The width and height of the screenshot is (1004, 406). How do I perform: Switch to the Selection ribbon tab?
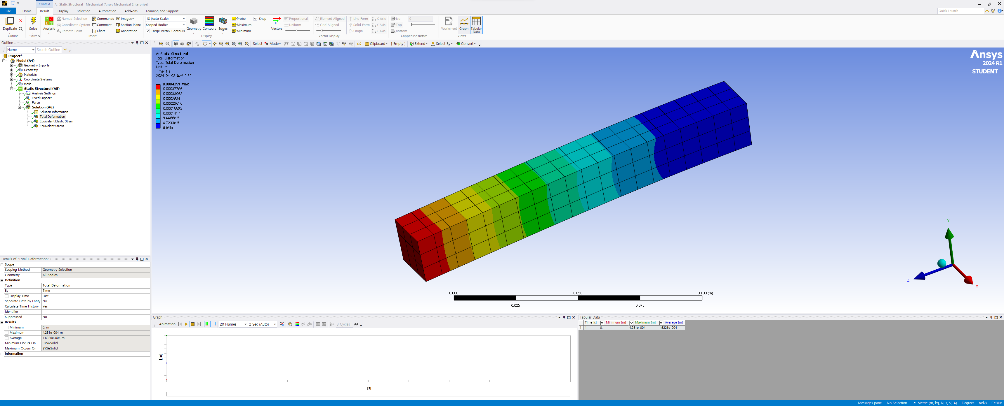pos(84,11)
